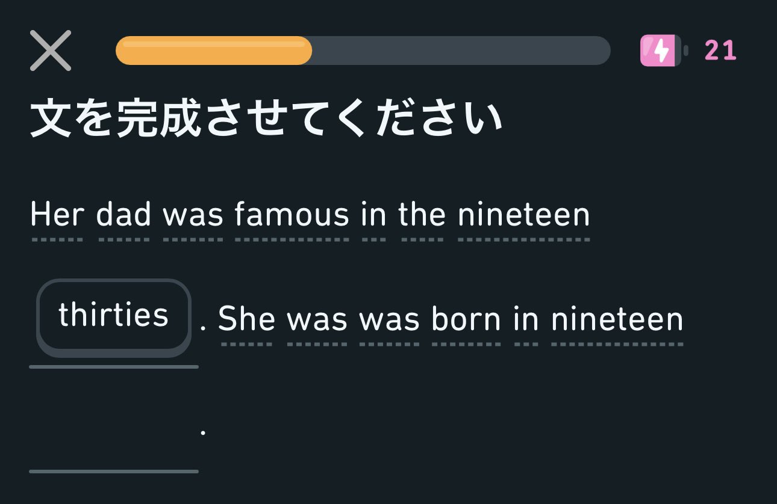Show hint for the word "the"
Screen dimensions: 777x504
tap(422, 215)
